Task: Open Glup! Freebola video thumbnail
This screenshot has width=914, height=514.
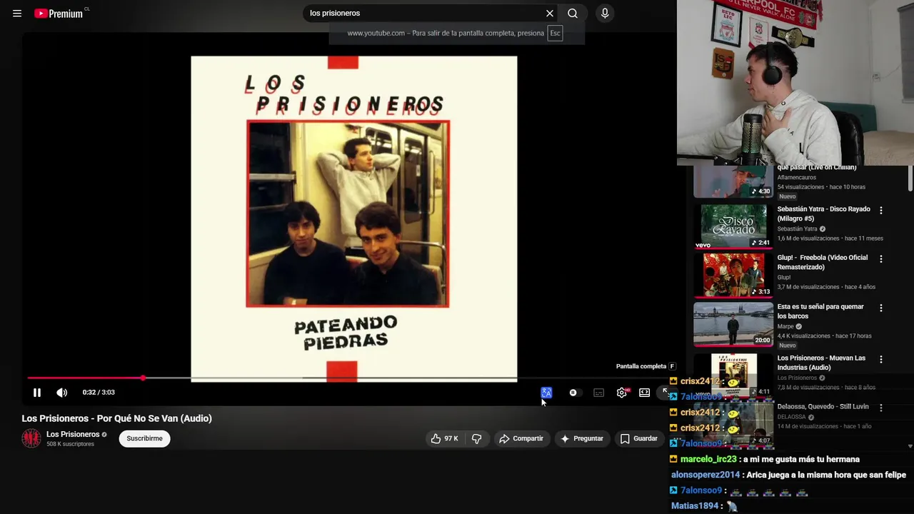Action: point(733,275)
